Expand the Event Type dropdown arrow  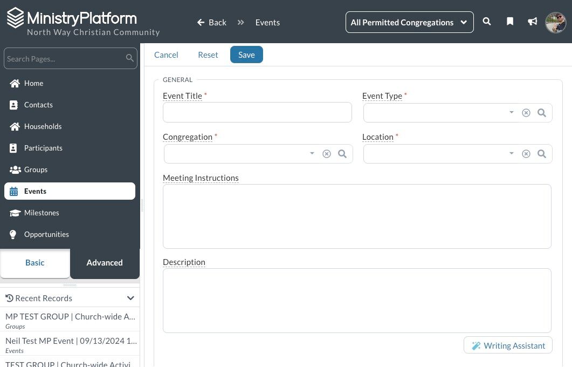[x=512, y=112]
